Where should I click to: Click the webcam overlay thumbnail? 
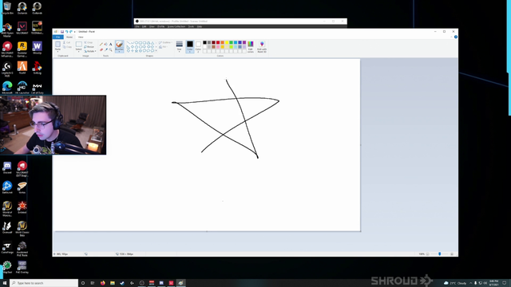(53, 125)
